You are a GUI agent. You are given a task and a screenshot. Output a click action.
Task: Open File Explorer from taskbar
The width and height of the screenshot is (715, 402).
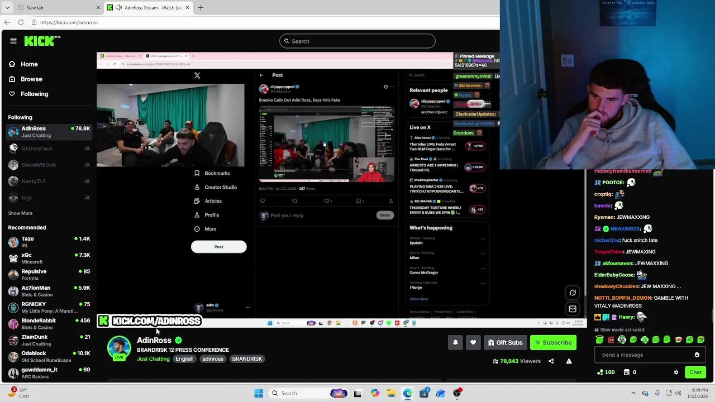(391, 393)
